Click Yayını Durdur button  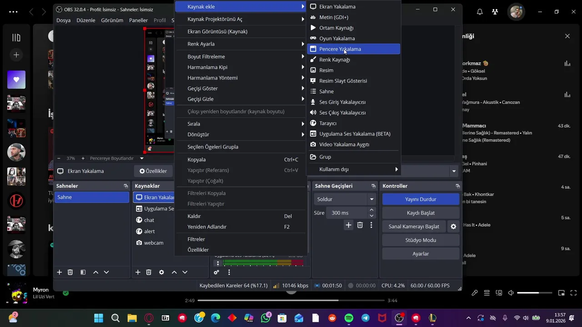coord(421,199)
